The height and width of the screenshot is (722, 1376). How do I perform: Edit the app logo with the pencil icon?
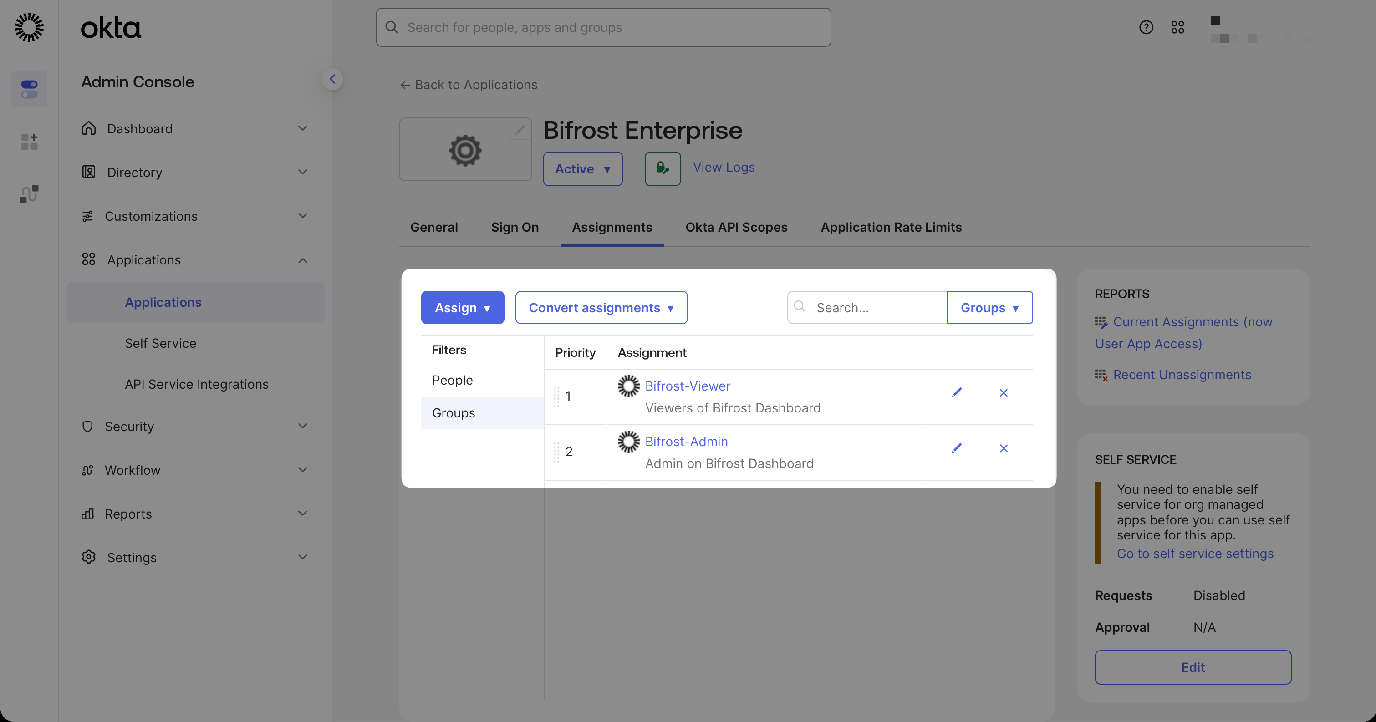(x=520, y=129)
